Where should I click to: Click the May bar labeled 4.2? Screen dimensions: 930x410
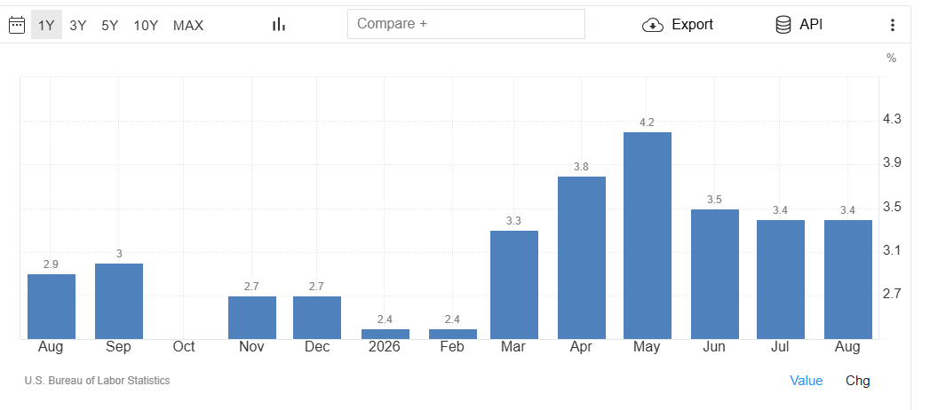pyautogui.click(x=647, y=236)
